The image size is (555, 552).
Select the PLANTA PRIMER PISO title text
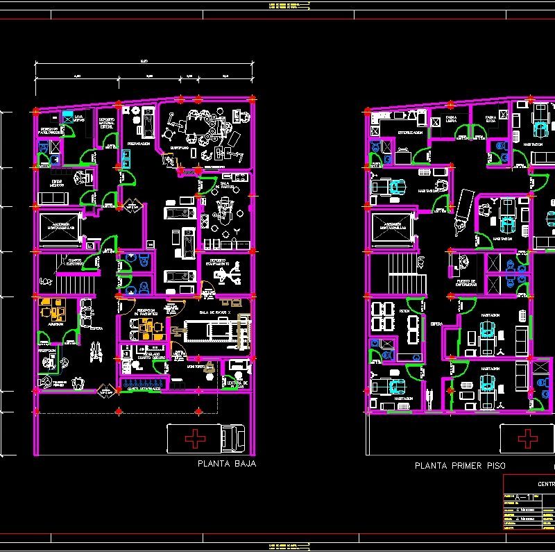(x=461, y=467)
